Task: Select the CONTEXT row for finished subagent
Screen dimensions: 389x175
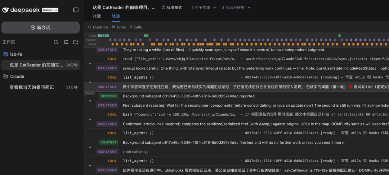Action: pyautogui.click(x=236, y=142)
